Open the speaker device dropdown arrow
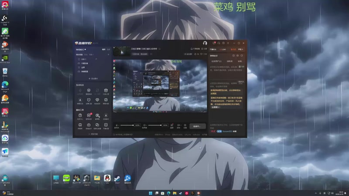349x196 pixels. click(147, 125)
